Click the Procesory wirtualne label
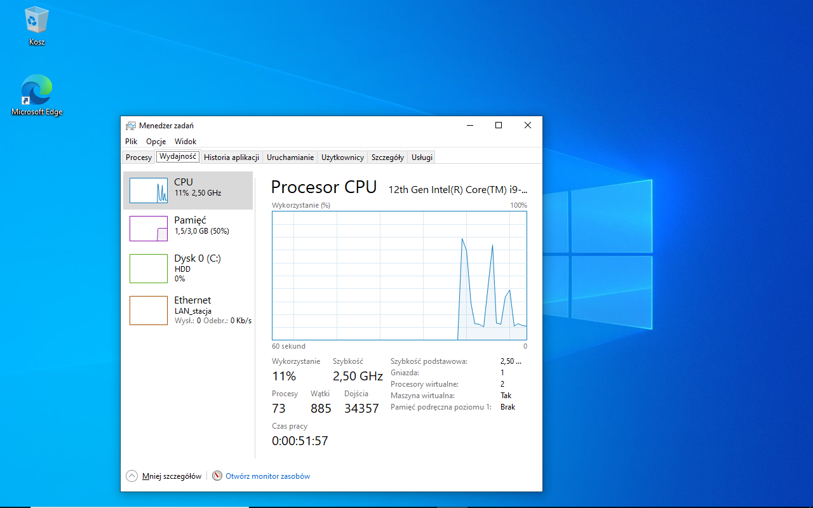The height and width of the screenshot is (508, 813). click(424, 384)
